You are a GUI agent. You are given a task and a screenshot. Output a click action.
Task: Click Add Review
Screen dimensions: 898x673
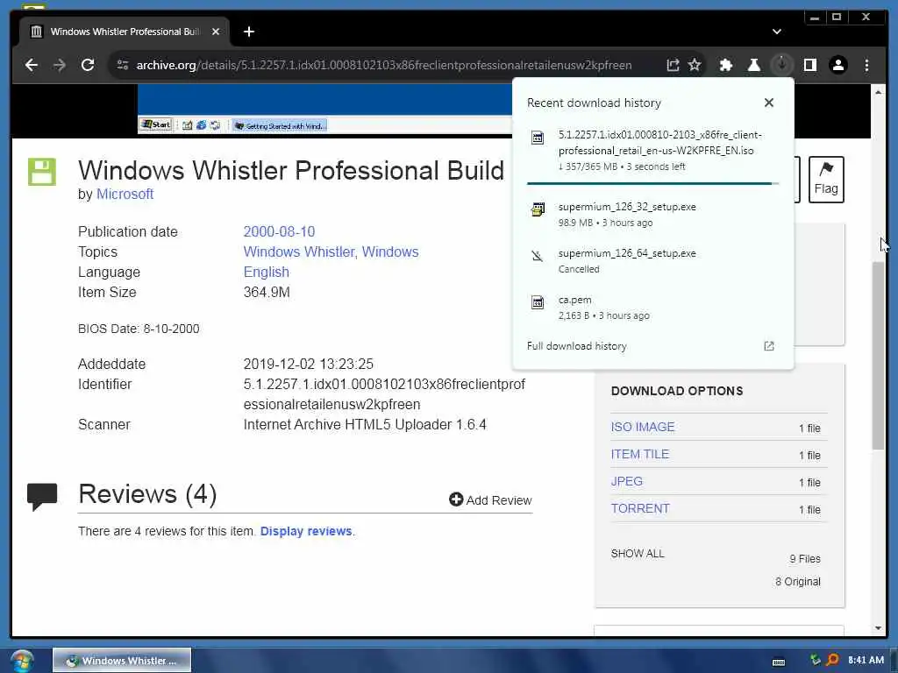click(491, 500)
